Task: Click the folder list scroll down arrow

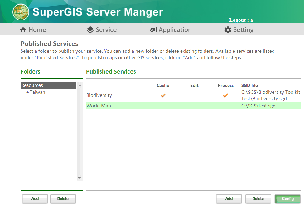Action: click(80, 178)
